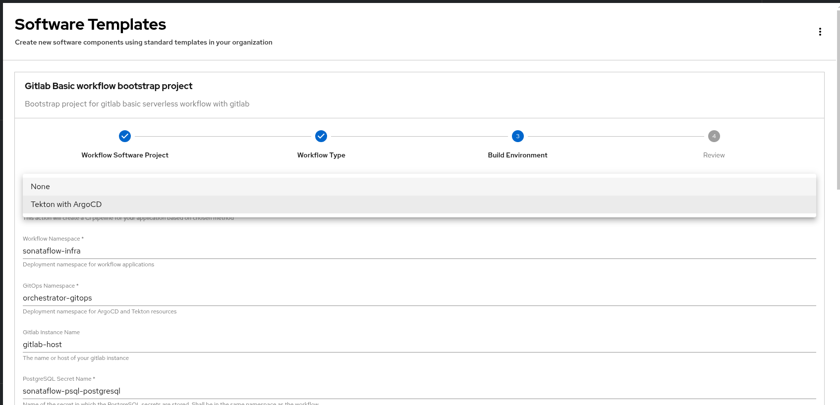The height and width of the screenshot is (405, 840).
Task: Go to the Workflow Software Project step label
Action: (125, 155)
